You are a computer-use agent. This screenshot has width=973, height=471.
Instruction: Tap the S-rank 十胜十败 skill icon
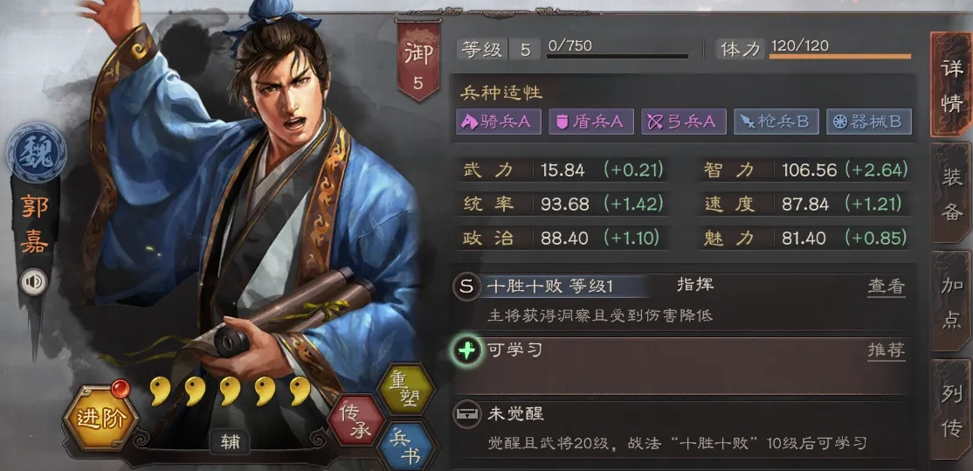click(467, 286)
